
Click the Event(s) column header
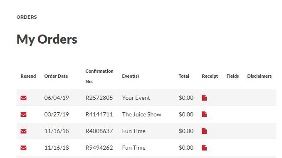(130, 76)
